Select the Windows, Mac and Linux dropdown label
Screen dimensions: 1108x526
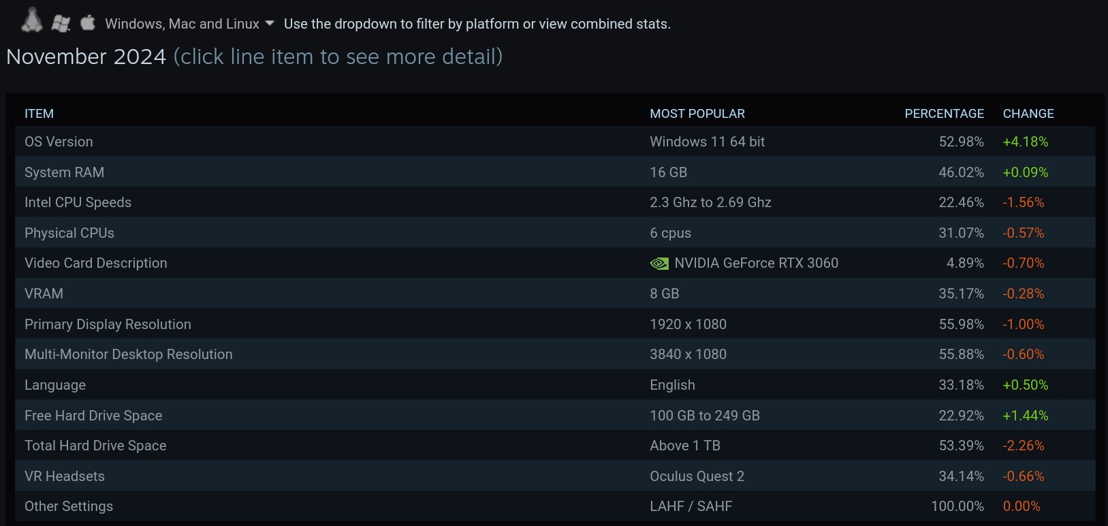(x=182, y=24)
